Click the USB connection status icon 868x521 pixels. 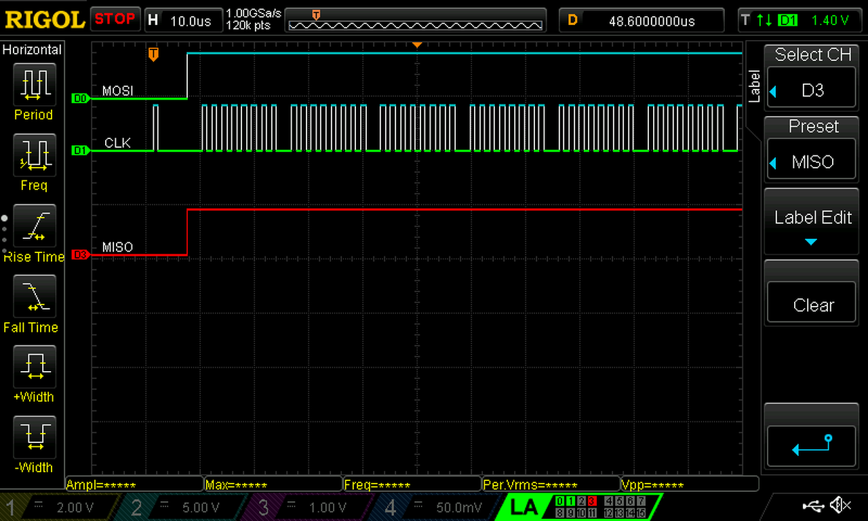(812, 505)
